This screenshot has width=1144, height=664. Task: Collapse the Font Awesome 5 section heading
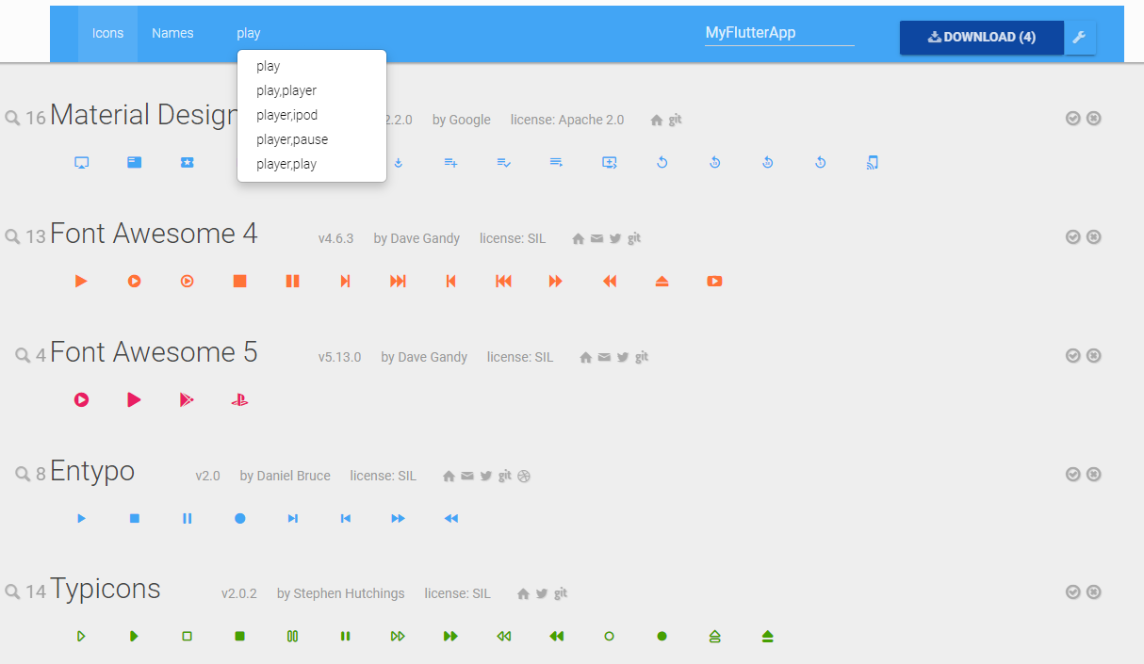click(154, 351)
